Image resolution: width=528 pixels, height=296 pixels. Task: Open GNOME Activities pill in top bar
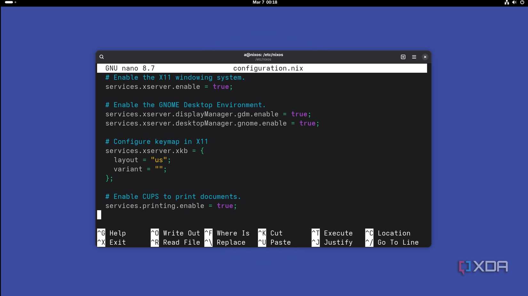pyautogui.click(x=10, y=2)
